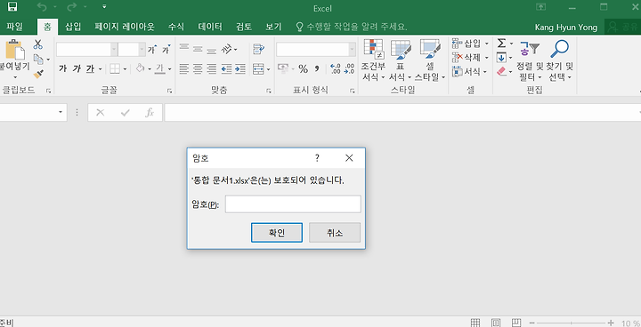The width and height of the screenshot is (641, 327).
Task: Click the Increase Indent icon
Action: point(240,68)
